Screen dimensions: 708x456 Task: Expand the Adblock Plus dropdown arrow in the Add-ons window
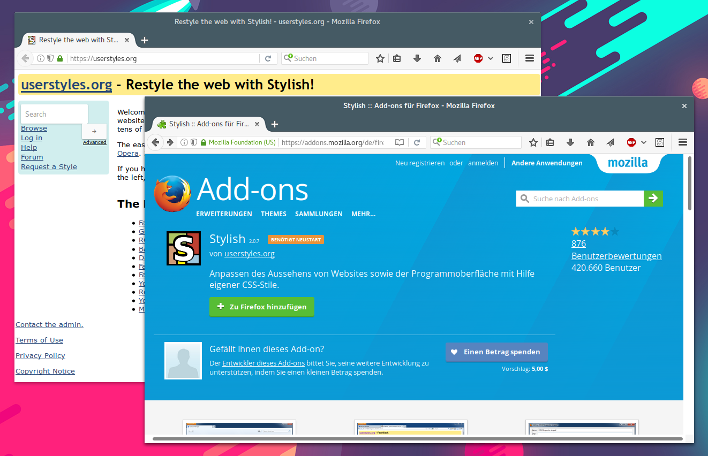(644, 142)
